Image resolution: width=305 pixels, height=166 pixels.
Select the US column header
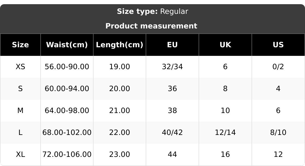pyautogui.click(x=278, y=45)
